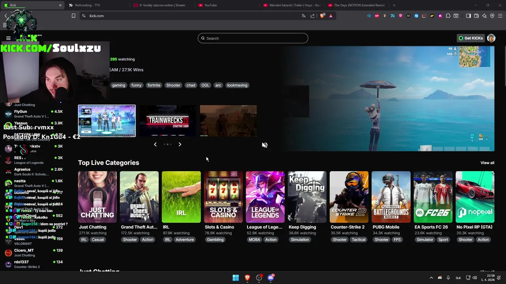Open the Brave Shields icon in address bar
The height and width of the screenshot is (284, 506).
(x=322, y=16)
